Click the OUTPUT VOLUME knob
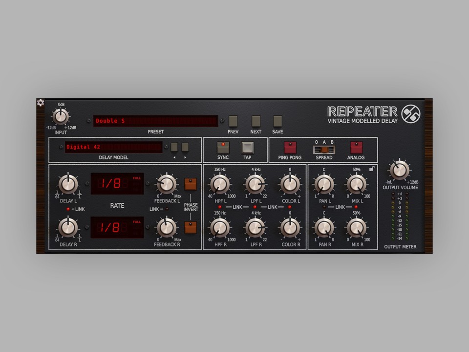469x352 pixels. point(400,170)
